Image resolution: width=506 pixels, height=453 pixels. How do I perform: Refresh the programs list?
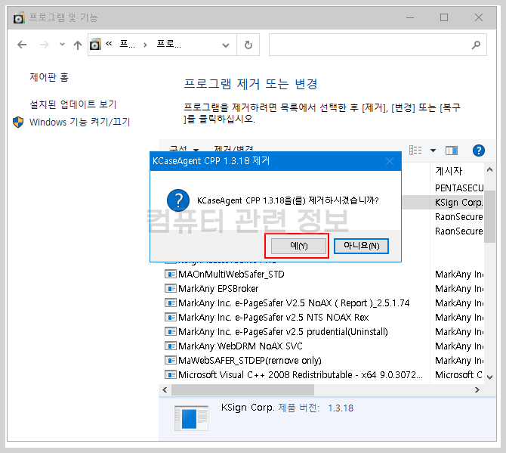248,45
